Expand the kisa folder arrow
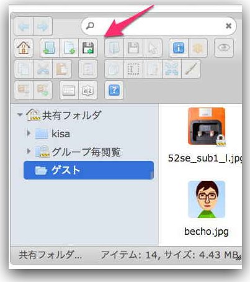Image resolution: width=250 pixels, height=282 pixels. (x=29, y=134)
